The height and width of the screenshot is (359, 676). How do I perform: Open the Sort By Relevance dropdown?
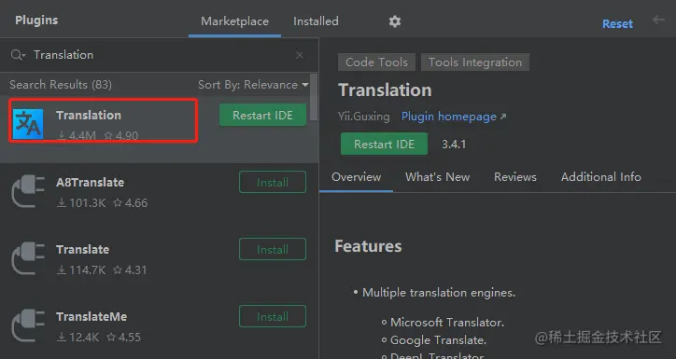253,85
